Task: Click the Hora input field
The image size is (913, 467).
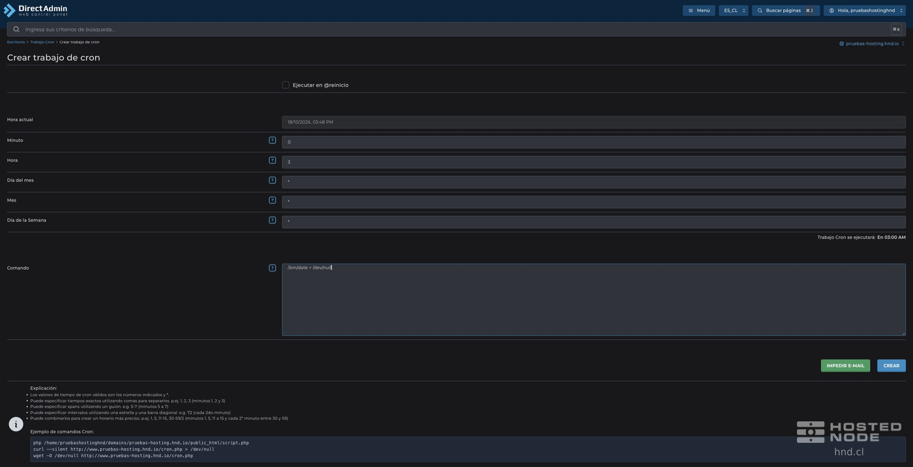Action: 593,162
